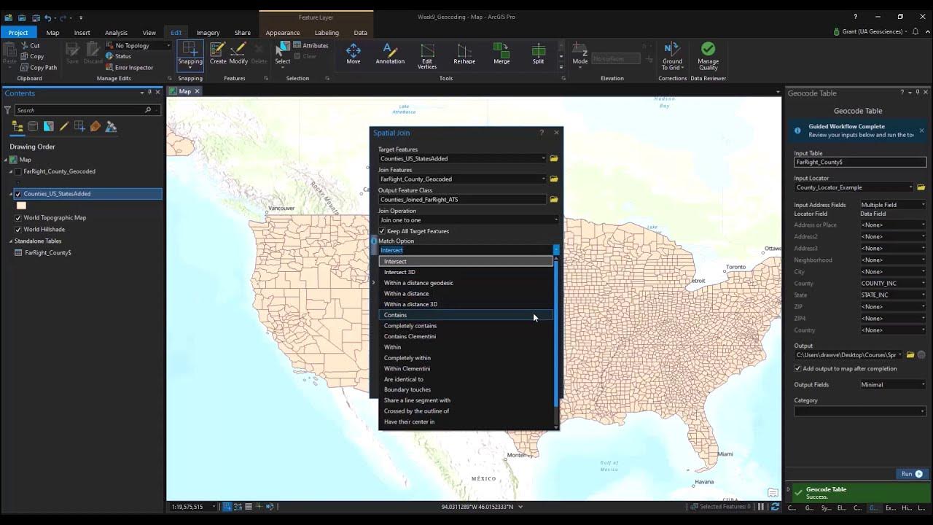933x525 pixels.
Task: Browse for Input Locator folder icon
Action: pos(921,187)
